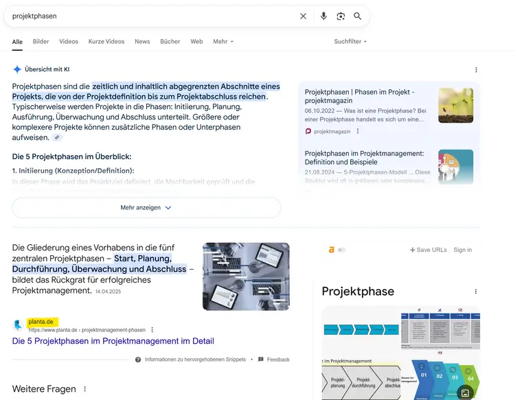Click teal arrow process diagram image
This screenshot has height=400, width=515.
tap(361, 329)
